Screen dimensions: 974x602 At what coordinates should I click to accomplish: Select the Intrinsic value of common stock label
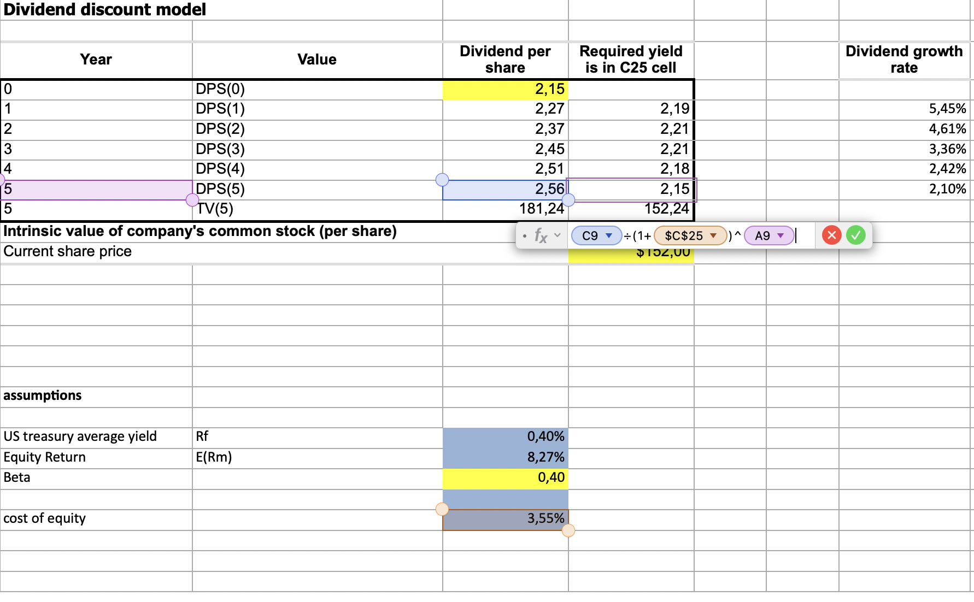point(200,232)
